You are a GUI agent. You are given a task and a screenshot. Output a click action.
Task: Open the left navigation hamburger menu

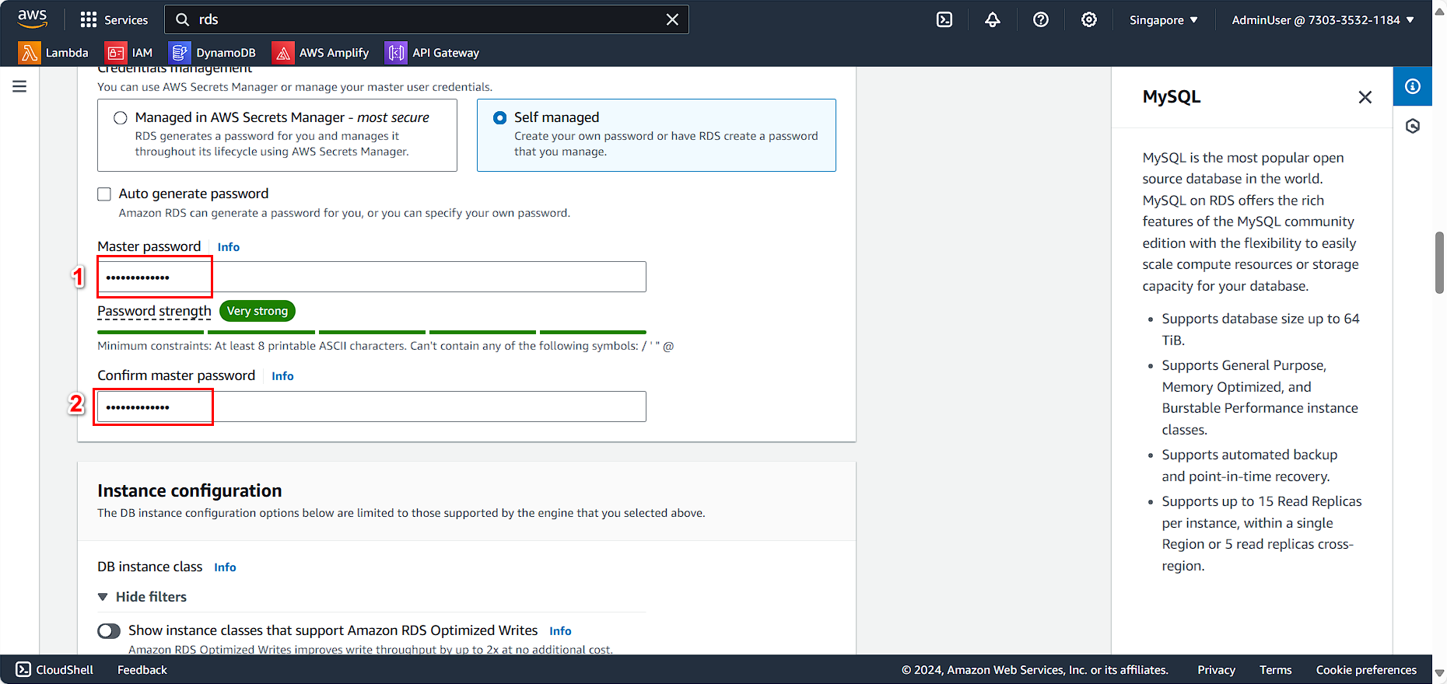(19, 86)
